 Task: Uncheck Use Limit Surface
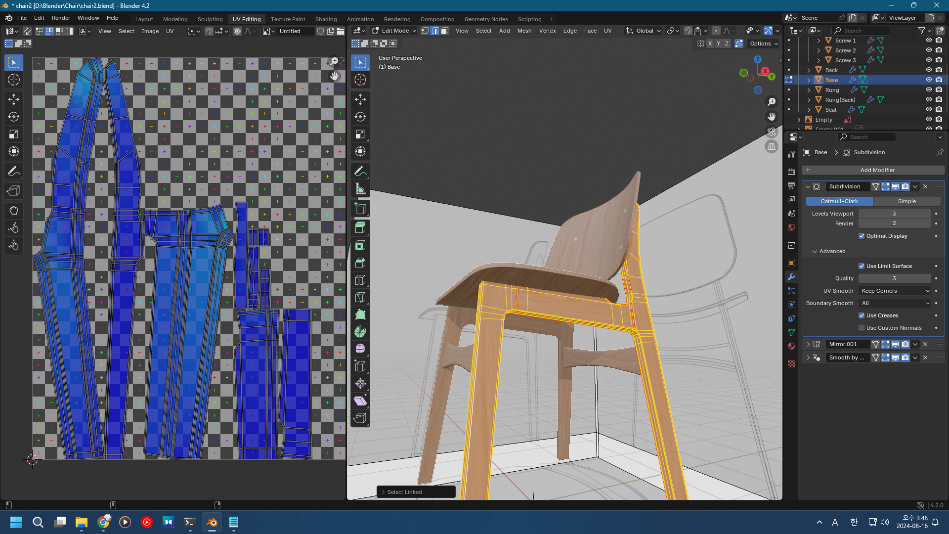pos(862,266)
